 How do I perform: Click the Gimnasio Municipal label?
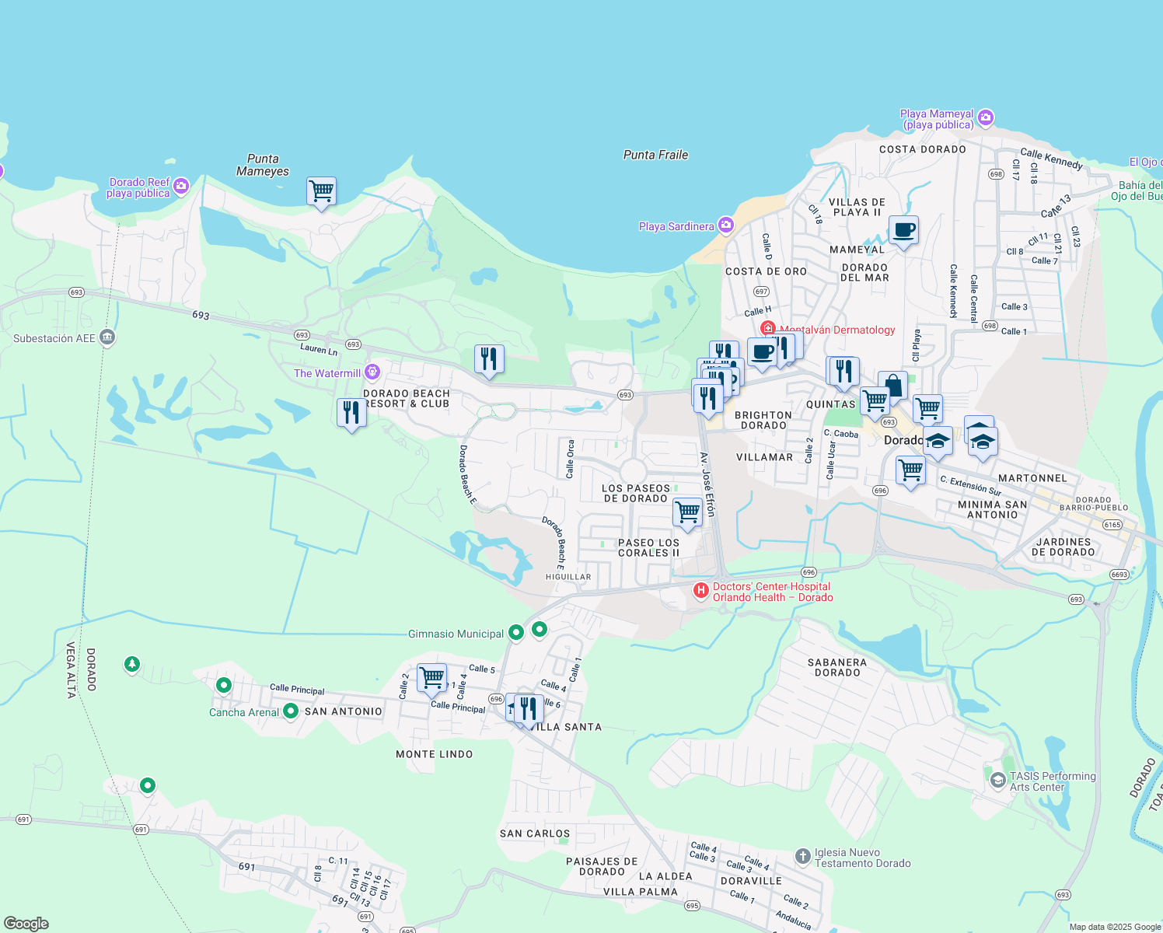tap(456, 634)
